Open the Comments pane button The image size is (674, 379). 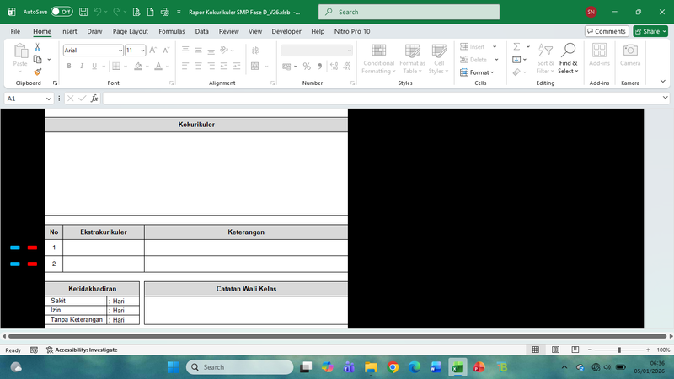[607, 31]
